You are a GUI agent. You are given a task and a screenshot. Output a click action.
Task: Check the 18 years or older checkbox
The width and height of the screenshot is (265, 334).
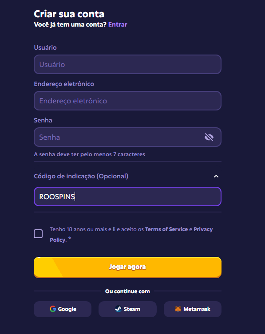pos(38,234)
